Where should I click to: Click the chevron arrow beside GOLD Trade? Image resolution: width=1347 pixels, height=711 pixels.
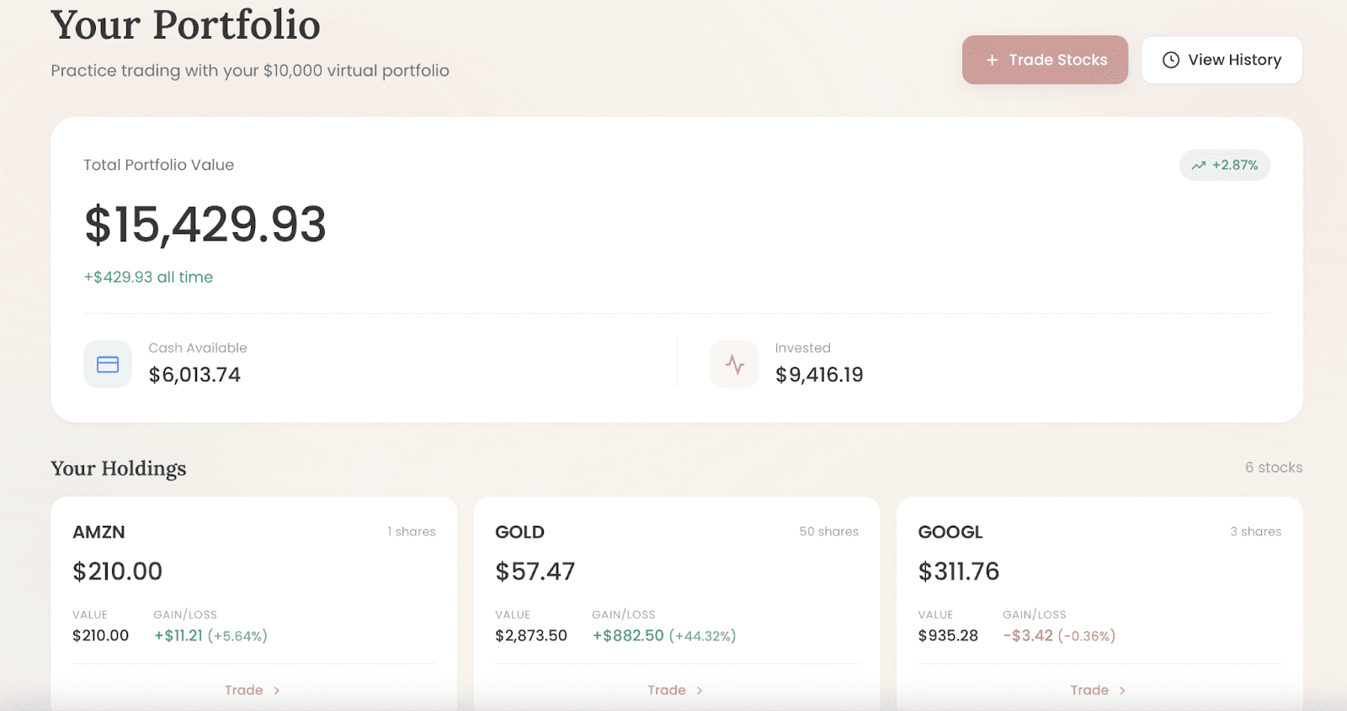tap(699, 691)
